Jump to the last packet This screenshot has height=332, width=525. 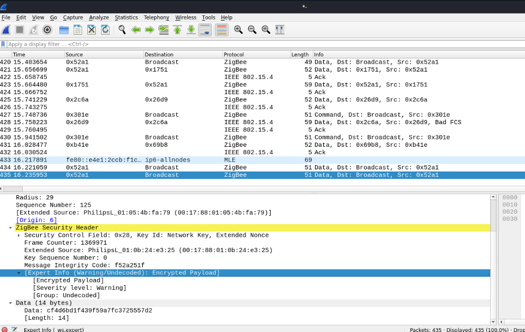click(191, 30)
